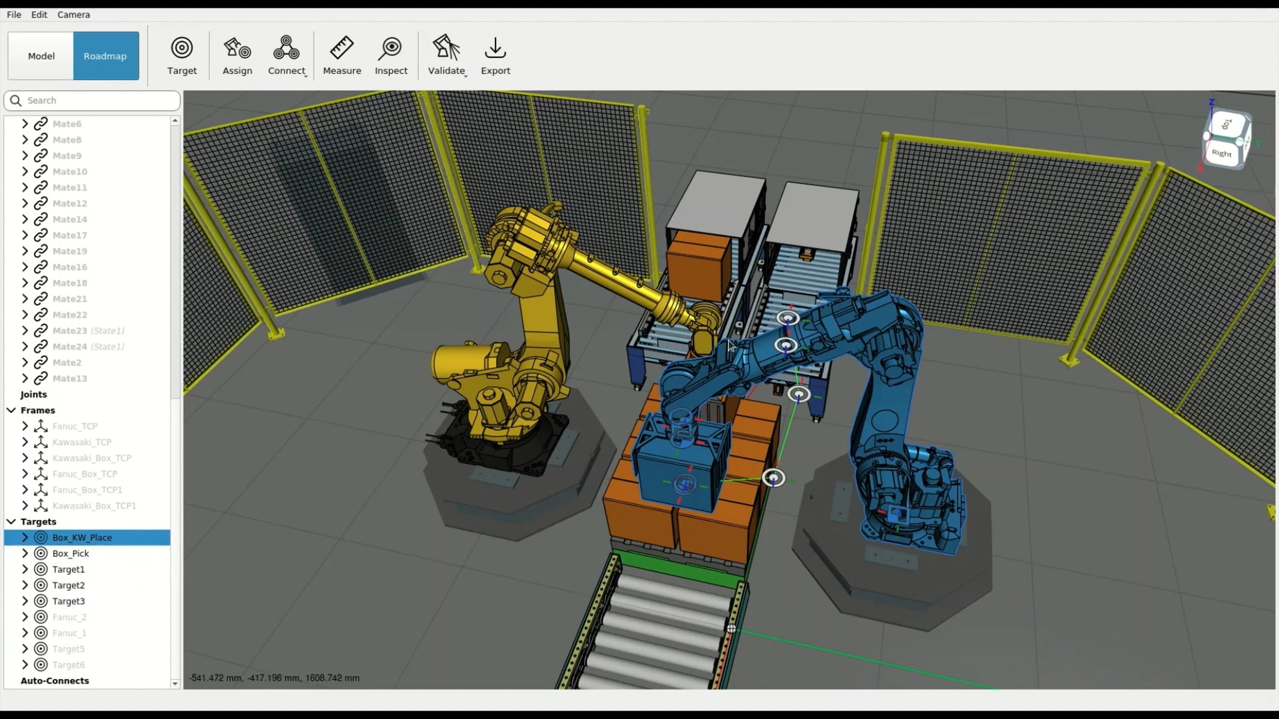The image size is (1279, 719).
Task: Select the Box_Pick target icon
Action: 41,553
